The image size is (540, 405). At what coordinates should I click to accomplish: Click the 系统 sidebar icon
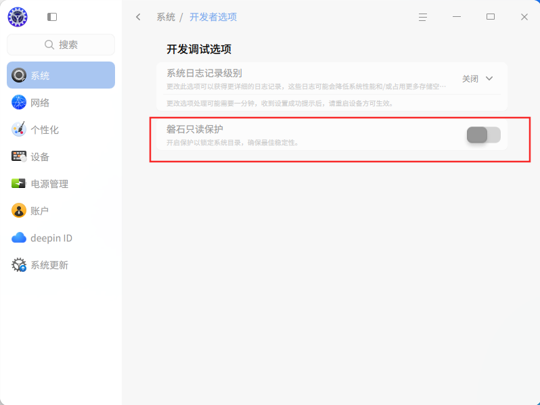coord(19,75)
